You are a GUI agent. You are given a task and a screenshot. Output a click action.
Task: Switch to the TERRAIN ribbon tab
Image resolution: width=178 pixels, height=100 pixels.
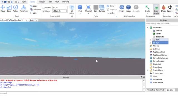(x=42, y=2)
